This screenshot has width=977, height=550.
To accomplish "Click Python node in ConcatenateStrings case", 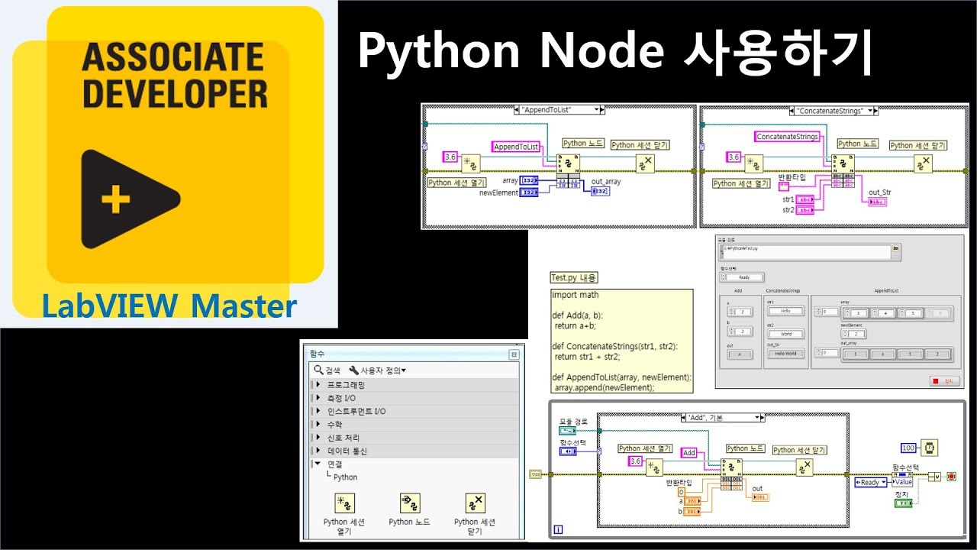I will [x=843, y=163].
